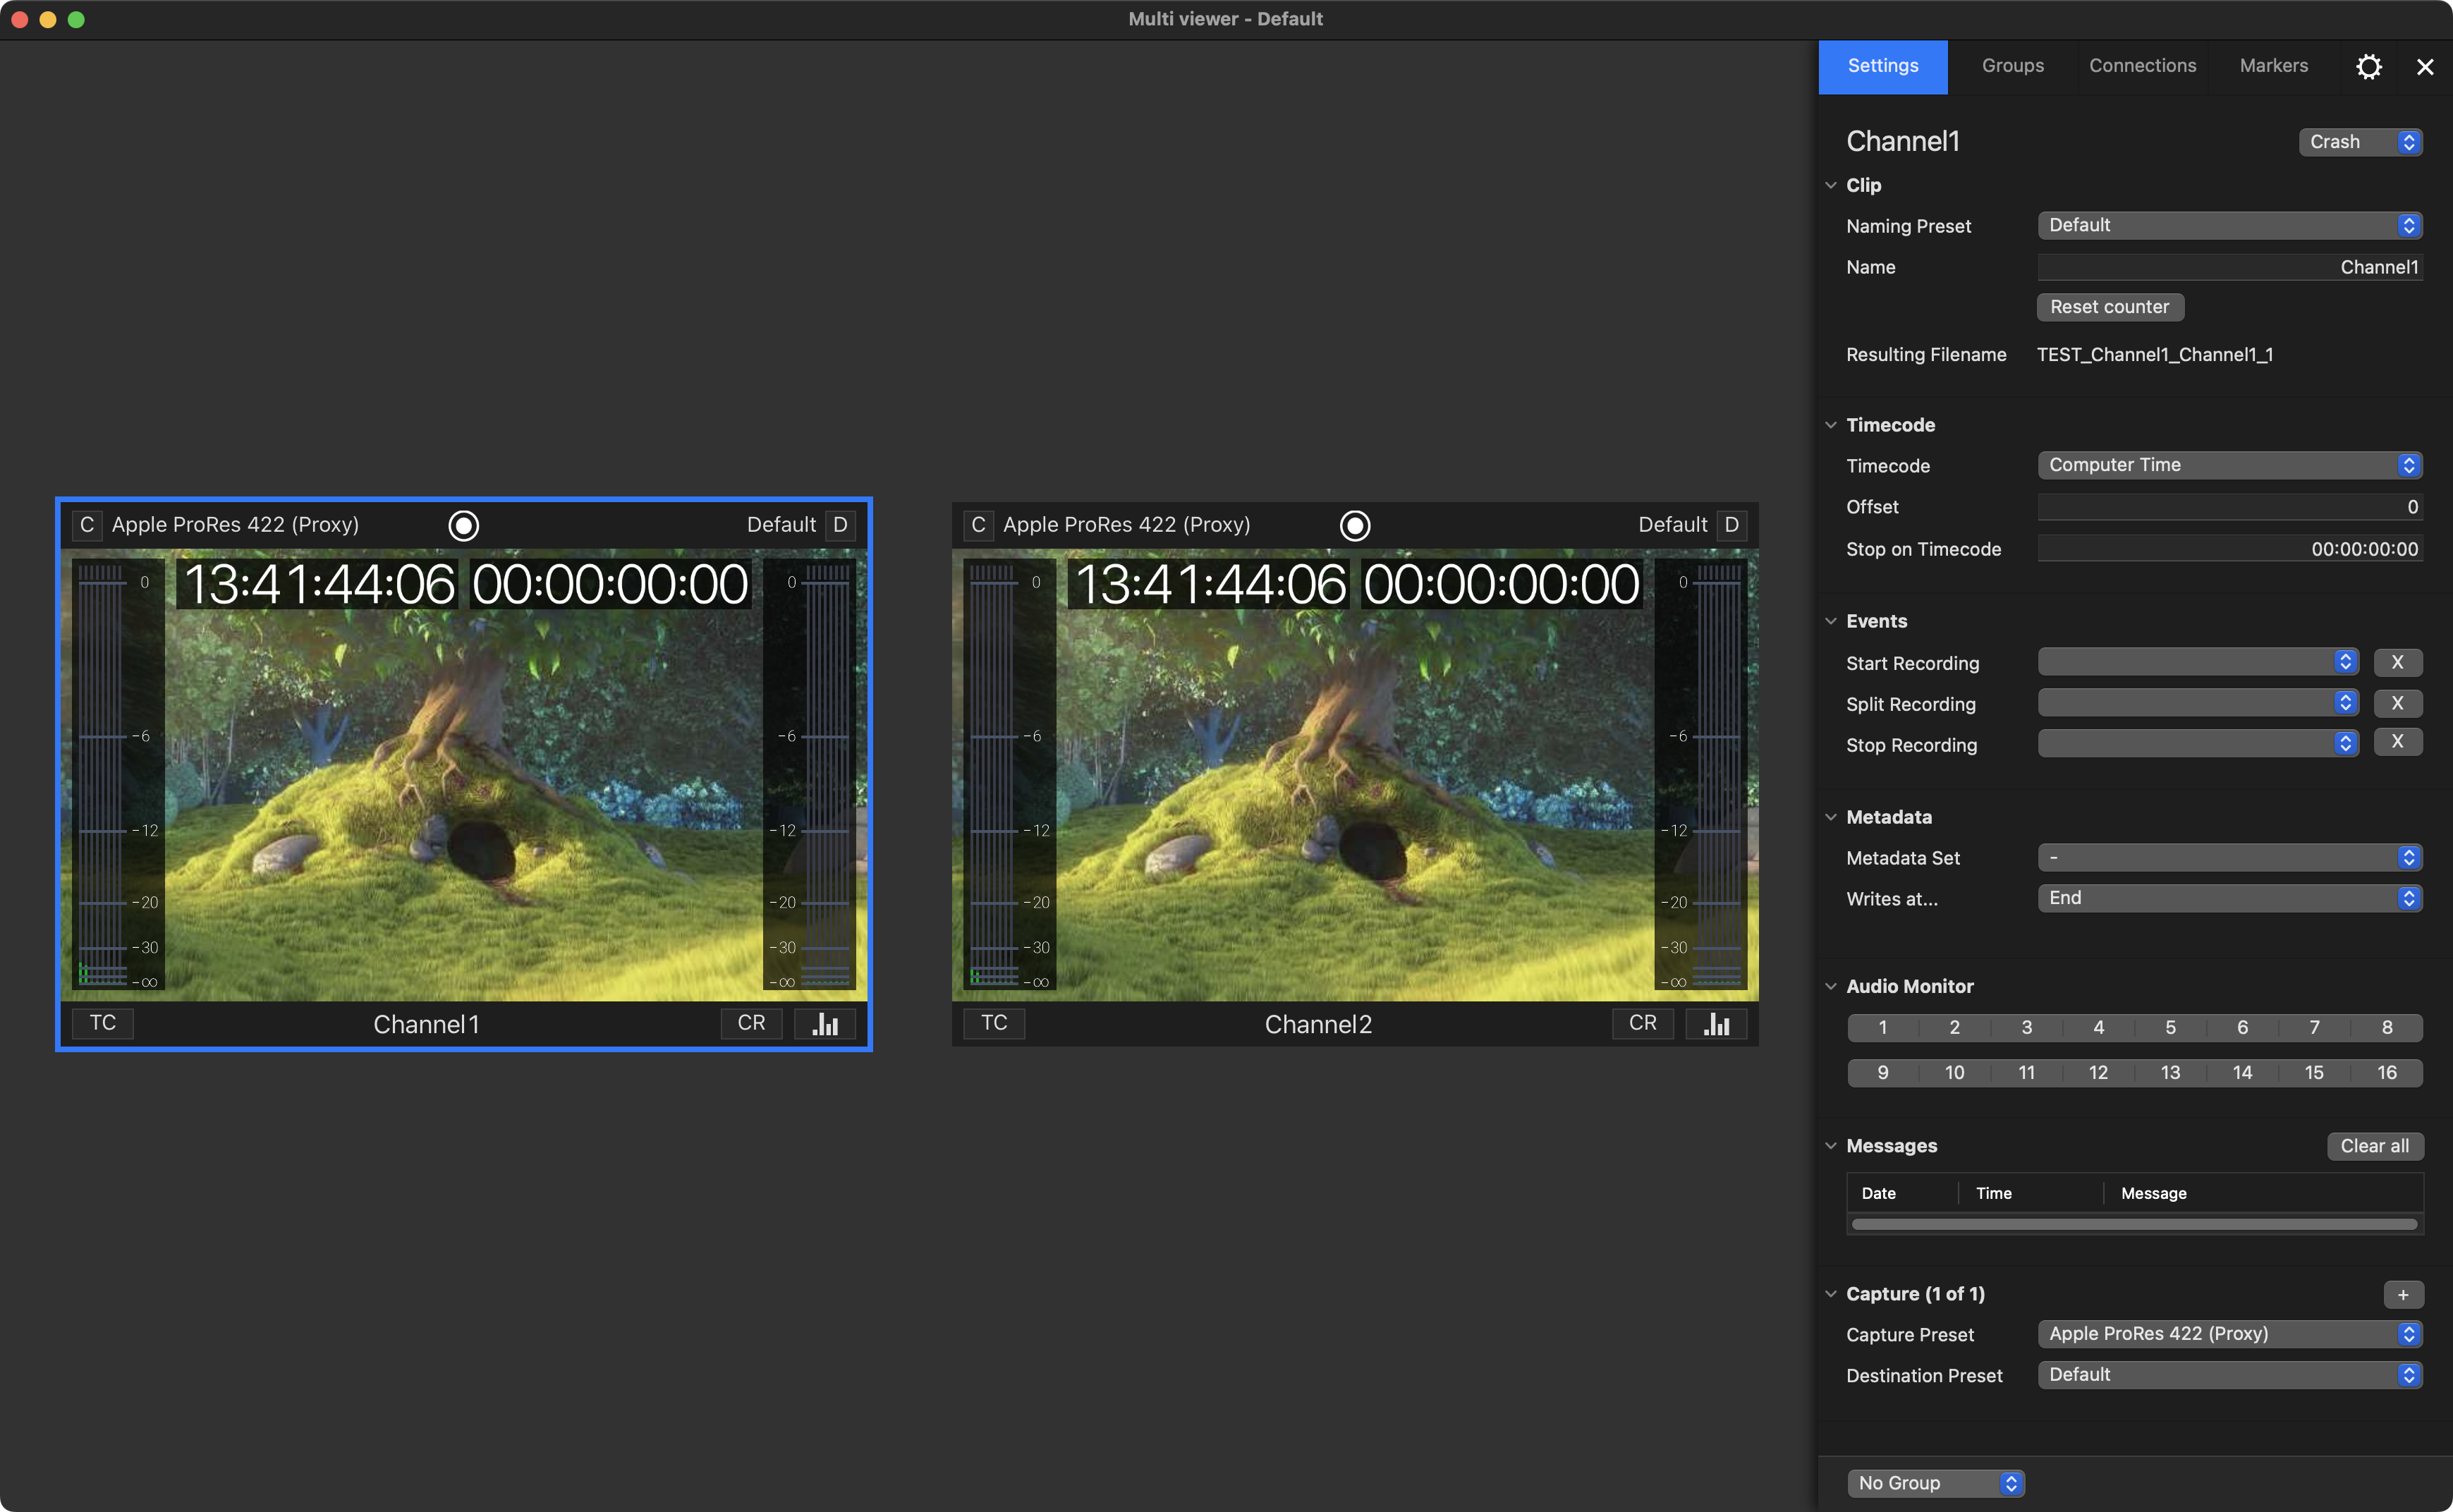Toggle the CR button on Channel2
This screenshot has width=2453, height=1512.
1642,1023
